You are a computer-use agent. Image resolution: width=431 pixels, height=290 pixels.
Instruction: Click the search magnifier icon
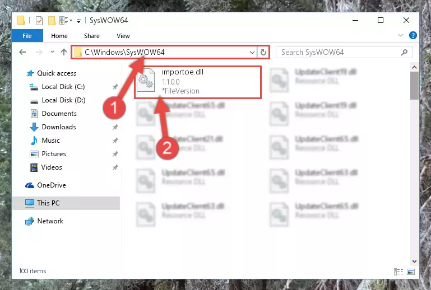point(404,52)
